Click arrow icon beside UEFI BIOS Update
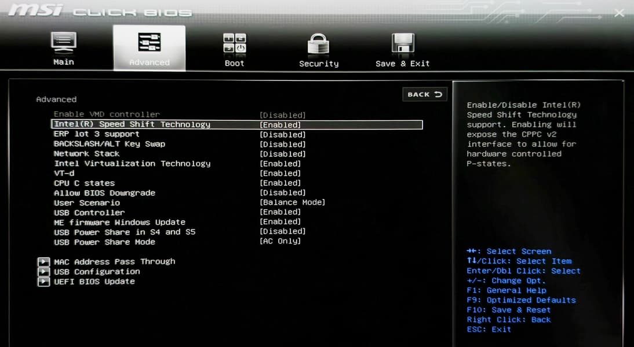The height and width of the screenshot is (347, 634). pos(43,282)
